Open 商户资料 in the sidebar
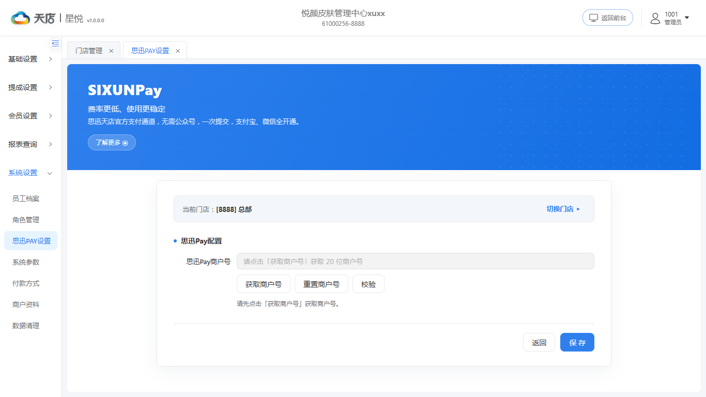This screenshot has height=397, width=706. pos(26,304)
